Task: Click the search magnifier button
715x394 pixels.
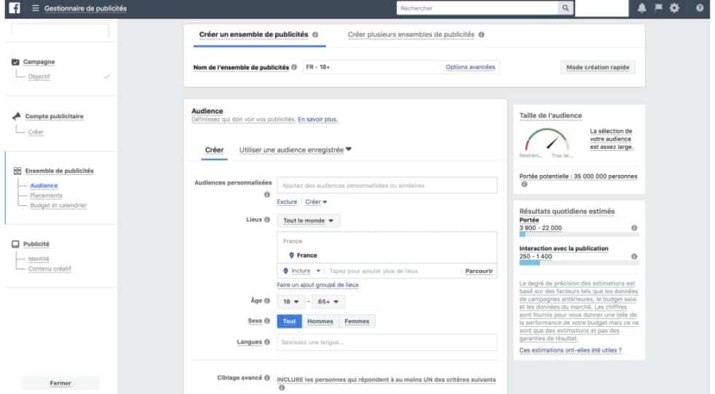Action: point(565,8)
